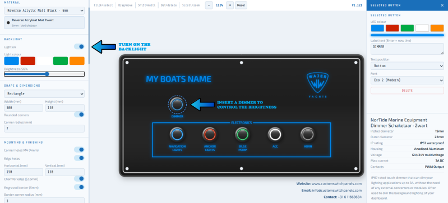Open the Material dropdown

pos(44,11)
